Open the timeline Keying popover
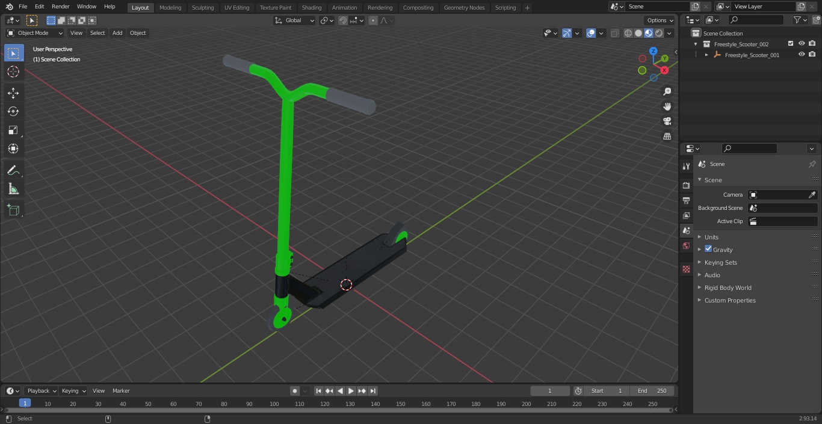The width and height of the screenshot is (822, 424). pos(73,391)
